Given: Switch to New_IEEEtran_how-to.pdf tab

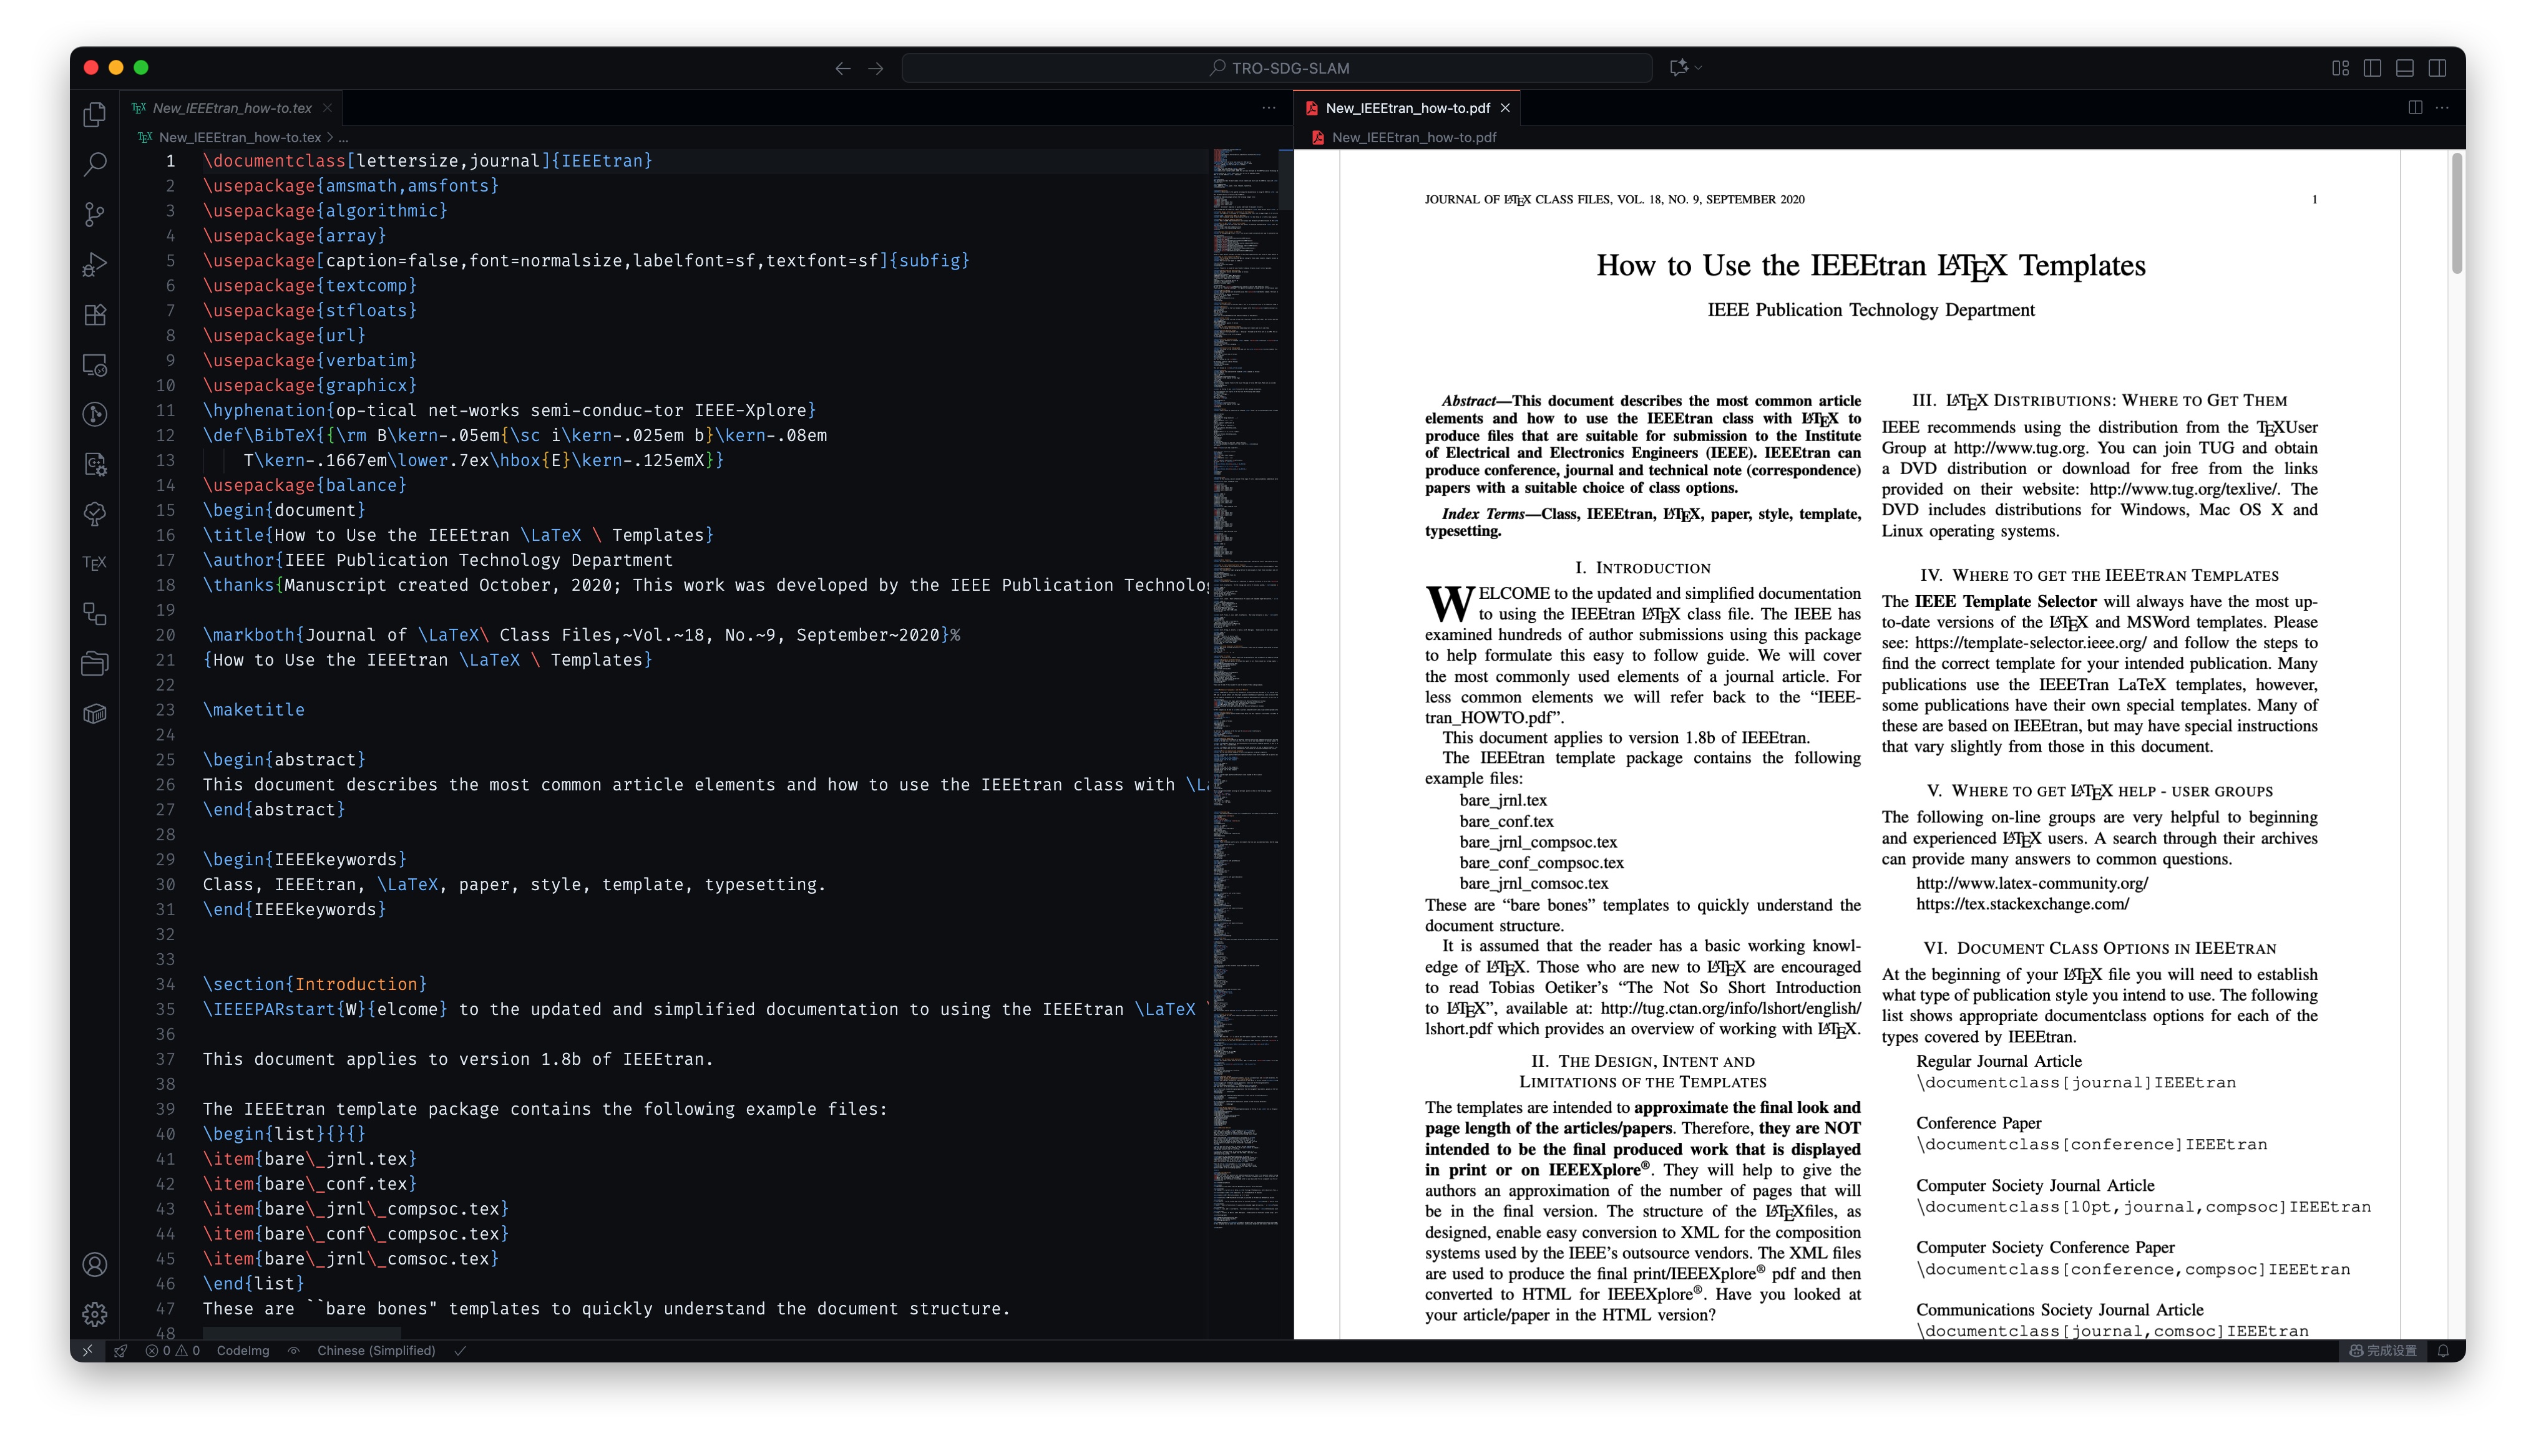Looking at the screenshot, I should click(1407, 108).
